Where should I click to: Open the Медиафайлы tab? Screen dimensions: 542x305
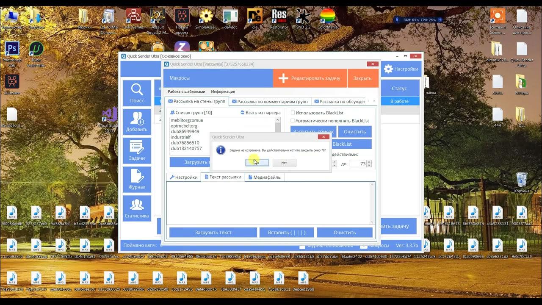coord(265,177)
